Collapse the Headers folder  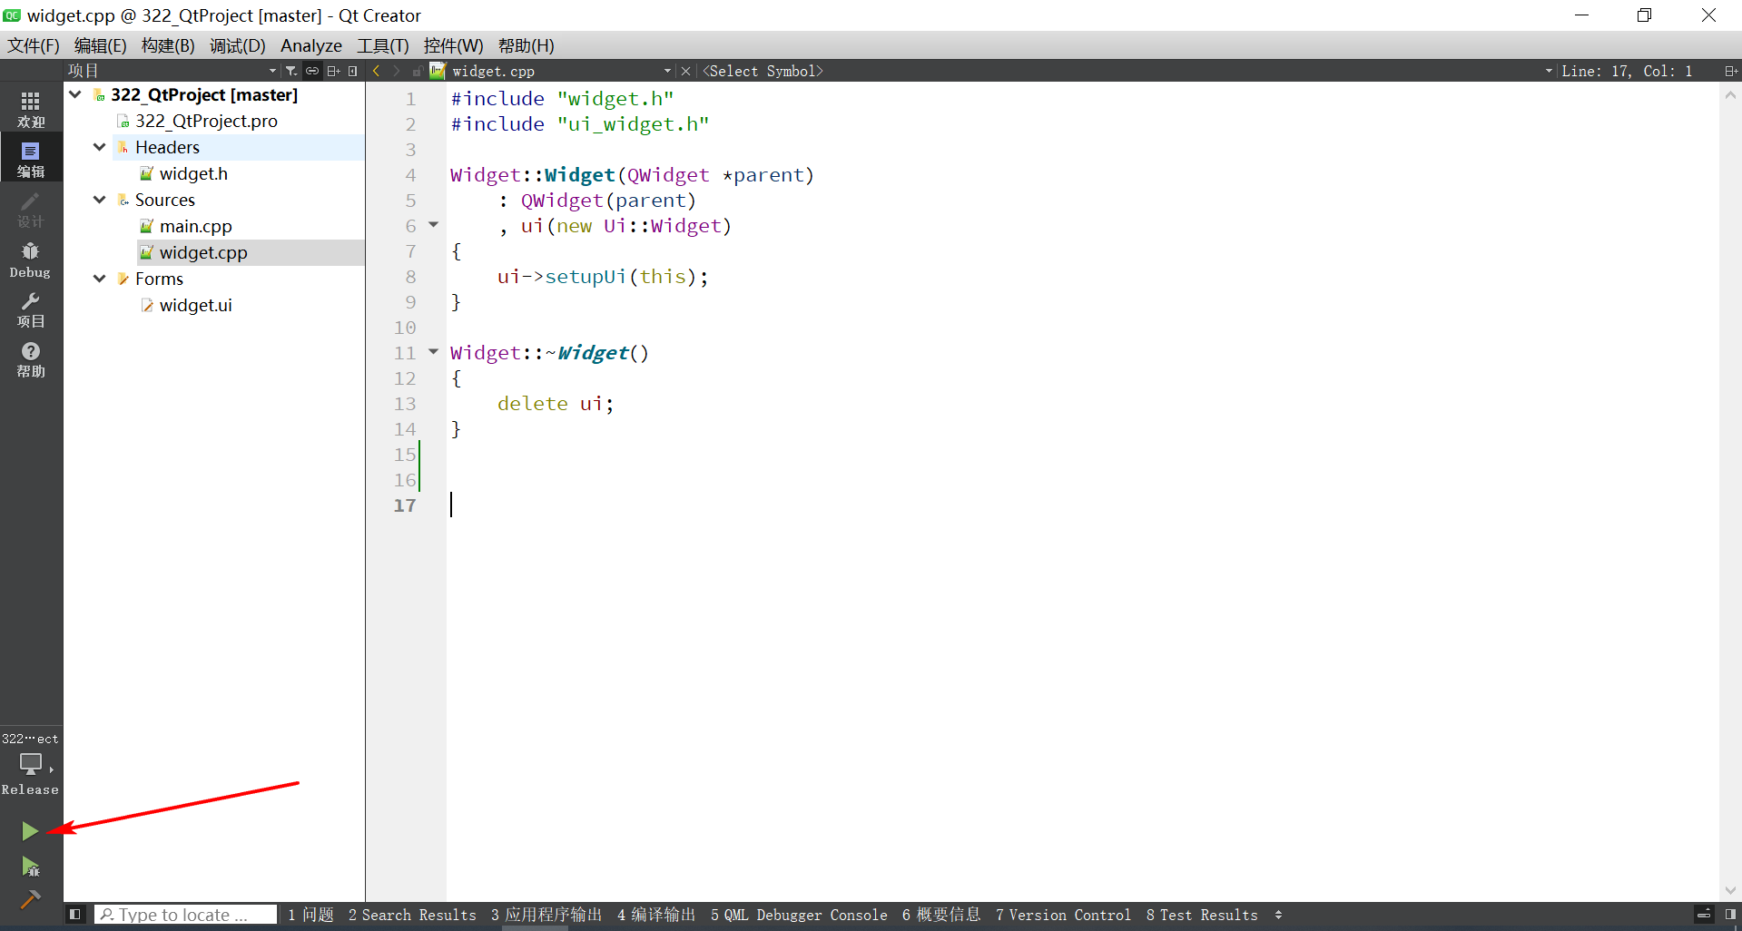100,147
